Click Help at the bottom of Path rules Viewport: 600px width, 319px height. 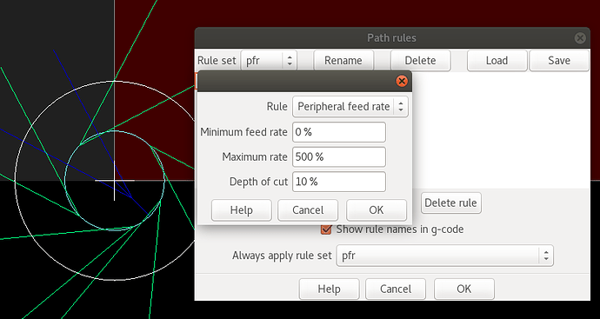[x=329, y=289]
